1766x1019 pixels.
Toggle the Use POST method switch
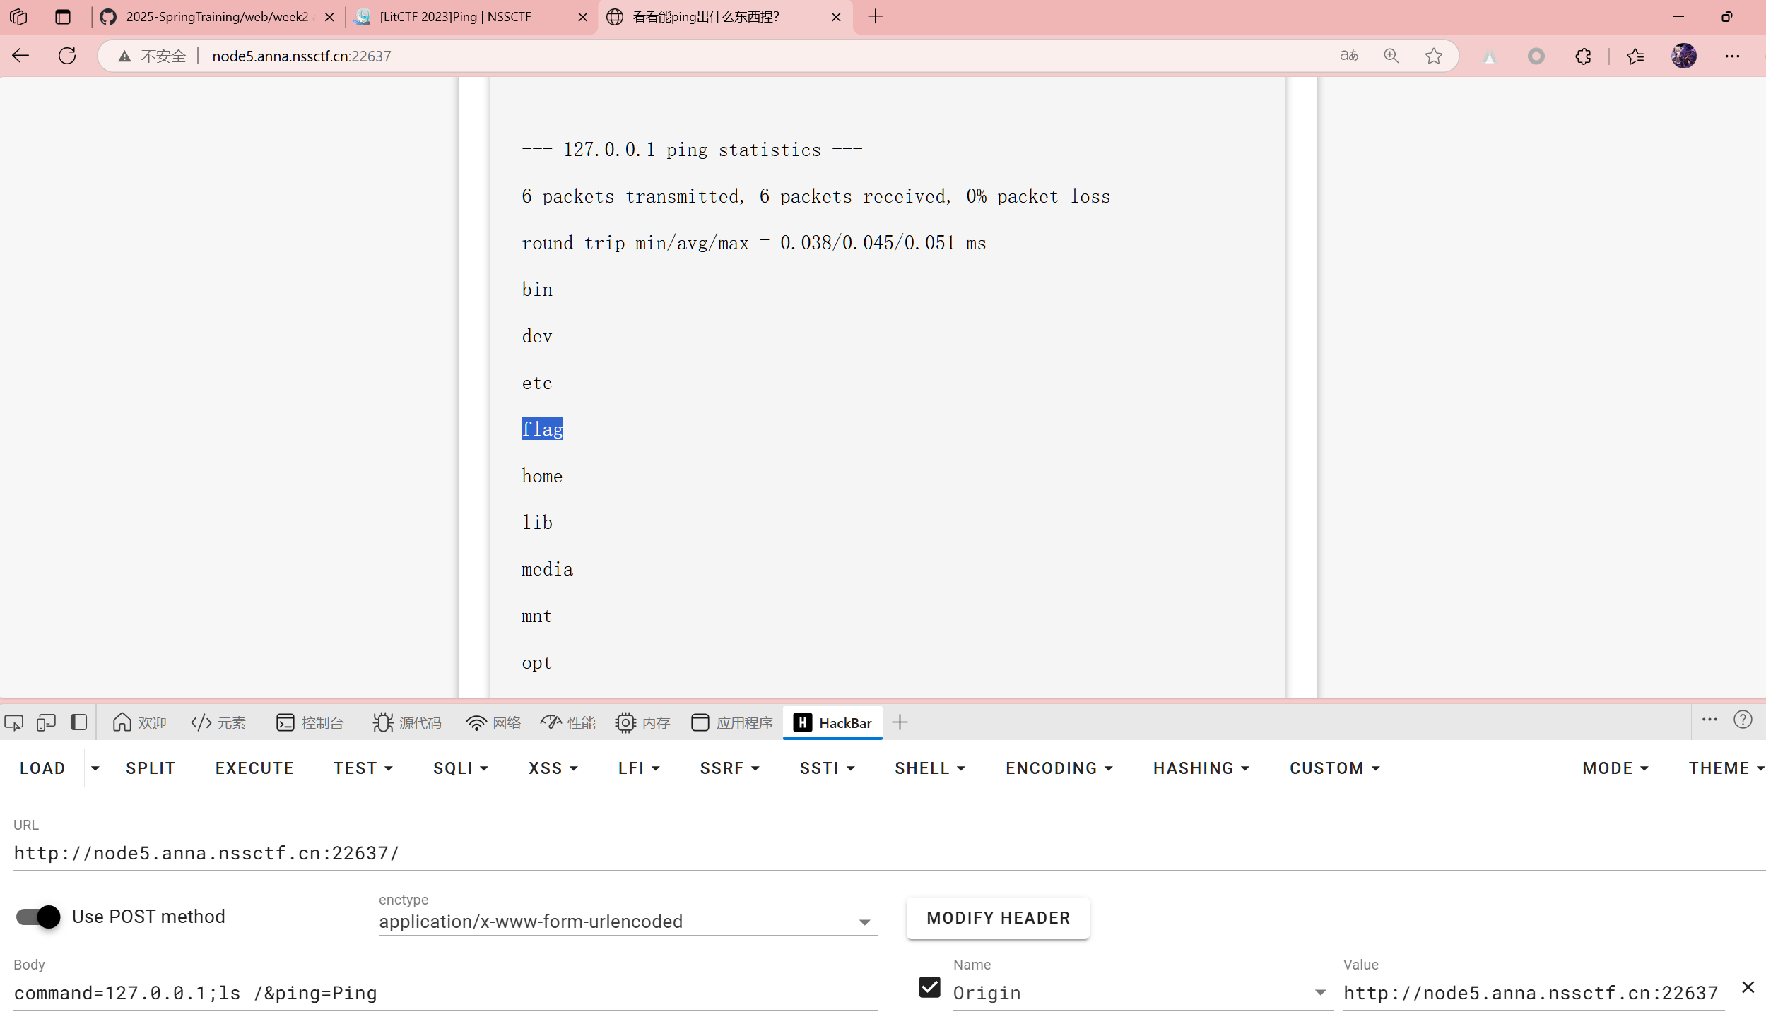tap(39, 917)
